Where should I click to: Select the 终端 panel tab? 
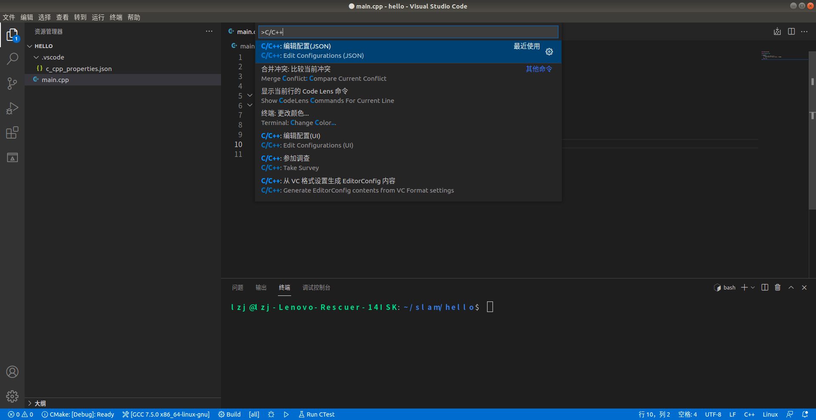[x=284, y=288]
